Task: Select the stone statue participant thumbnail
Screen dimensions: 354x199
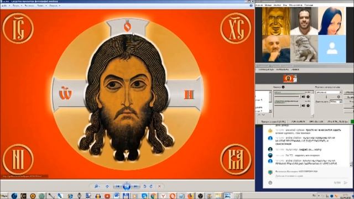Action: [x=304, y=49]
